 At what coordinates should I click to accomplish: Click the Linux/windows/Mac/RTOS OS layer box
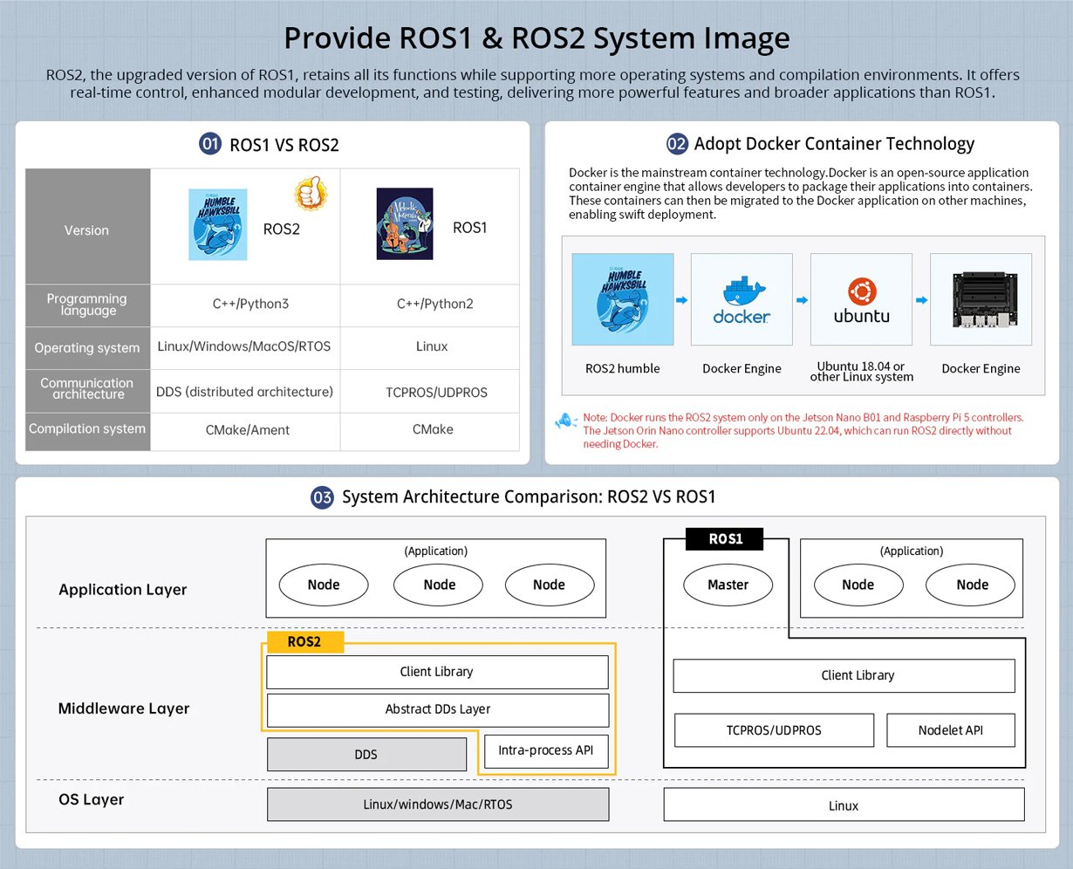click(x=437, y=804)
